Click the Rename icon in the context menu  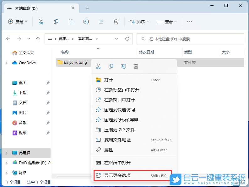click(x=123, y=66)
